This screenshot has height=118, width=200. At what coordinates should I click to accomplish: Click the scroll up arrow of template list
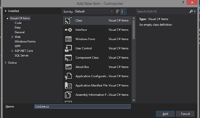(x=134, y=18)
